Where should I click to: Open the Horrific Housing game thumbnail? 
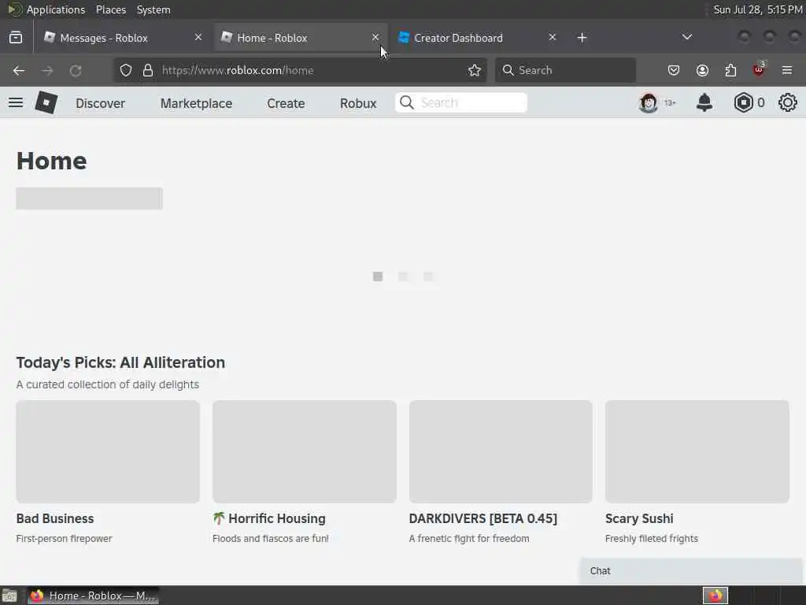pyautogui.click(x=305, y=451)
